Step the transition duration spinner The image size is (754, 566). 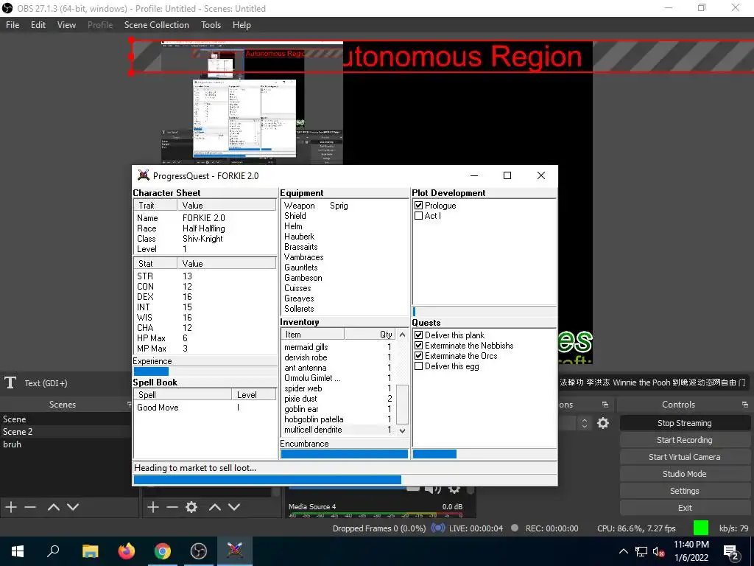(x=584, y=423)
